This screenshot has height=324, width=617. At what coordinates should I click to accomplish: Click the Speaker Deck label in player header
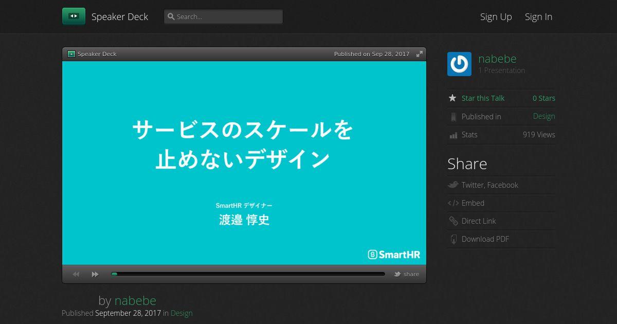click(x=97, y=54)
